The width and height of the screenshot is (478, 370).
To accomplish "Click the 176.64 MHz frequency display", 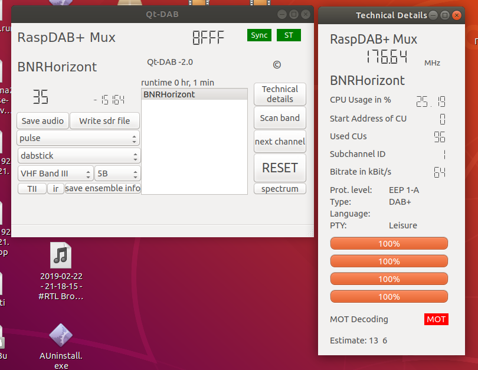I will point(387,57).
